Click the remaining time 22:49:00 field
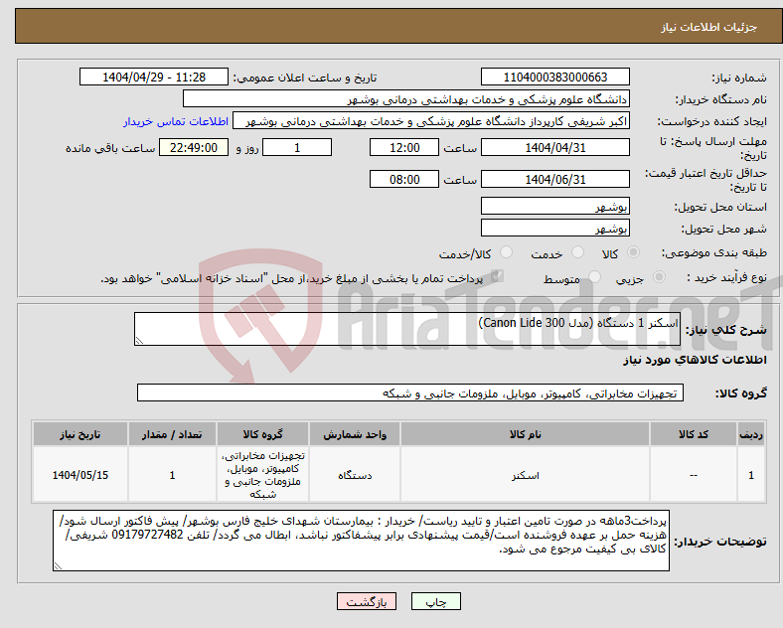Screen dimensions: 783x628 194,147
